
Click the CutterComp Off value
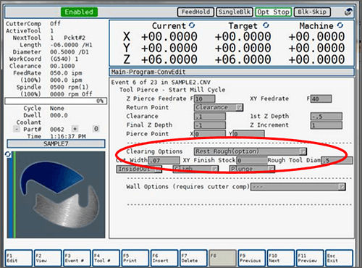click(55, 24)
